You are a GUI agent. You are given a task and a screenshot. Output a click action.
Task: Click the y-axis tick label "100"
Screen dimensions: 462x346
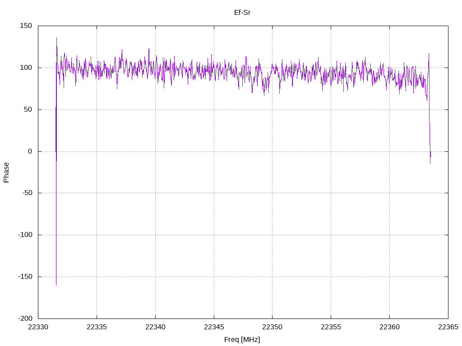click(x=26, y=68)
